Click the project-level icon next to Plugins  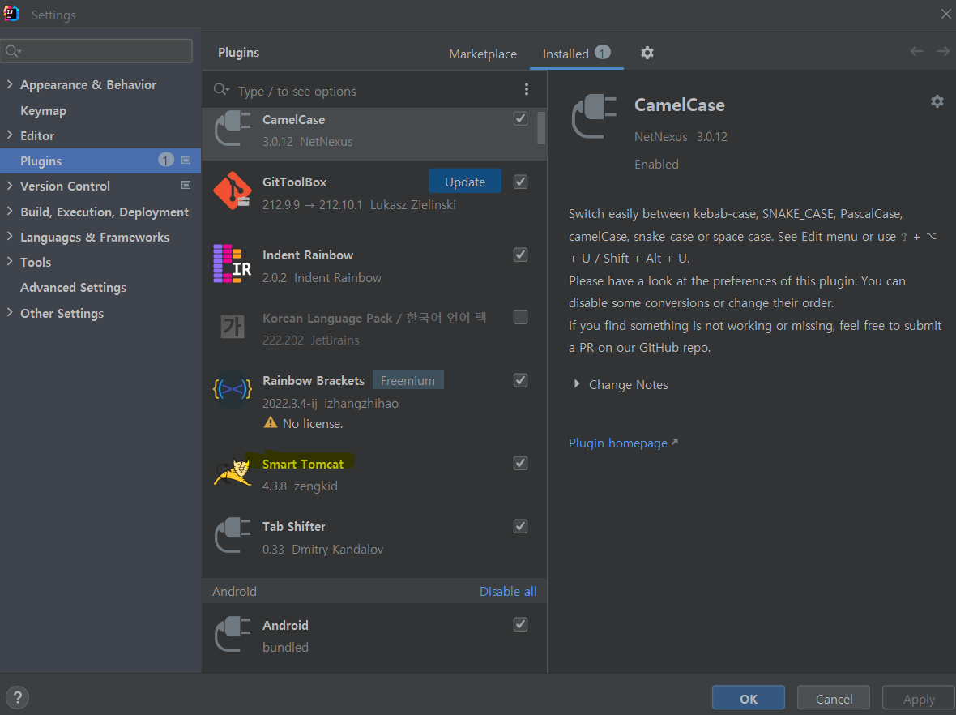186,160
